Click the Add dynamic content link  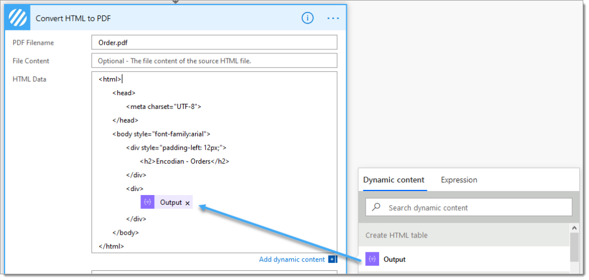[x=292, y=259]
